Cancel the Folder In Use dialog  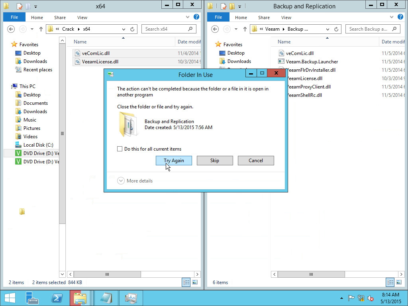[256, 161]
